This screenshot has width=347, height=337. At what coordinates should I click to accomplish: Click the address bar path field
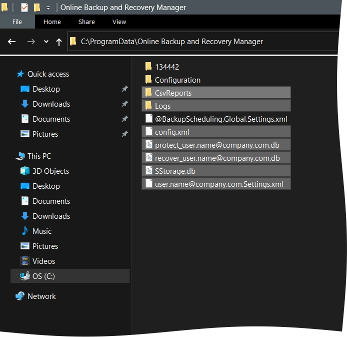(x=202, y=42)
